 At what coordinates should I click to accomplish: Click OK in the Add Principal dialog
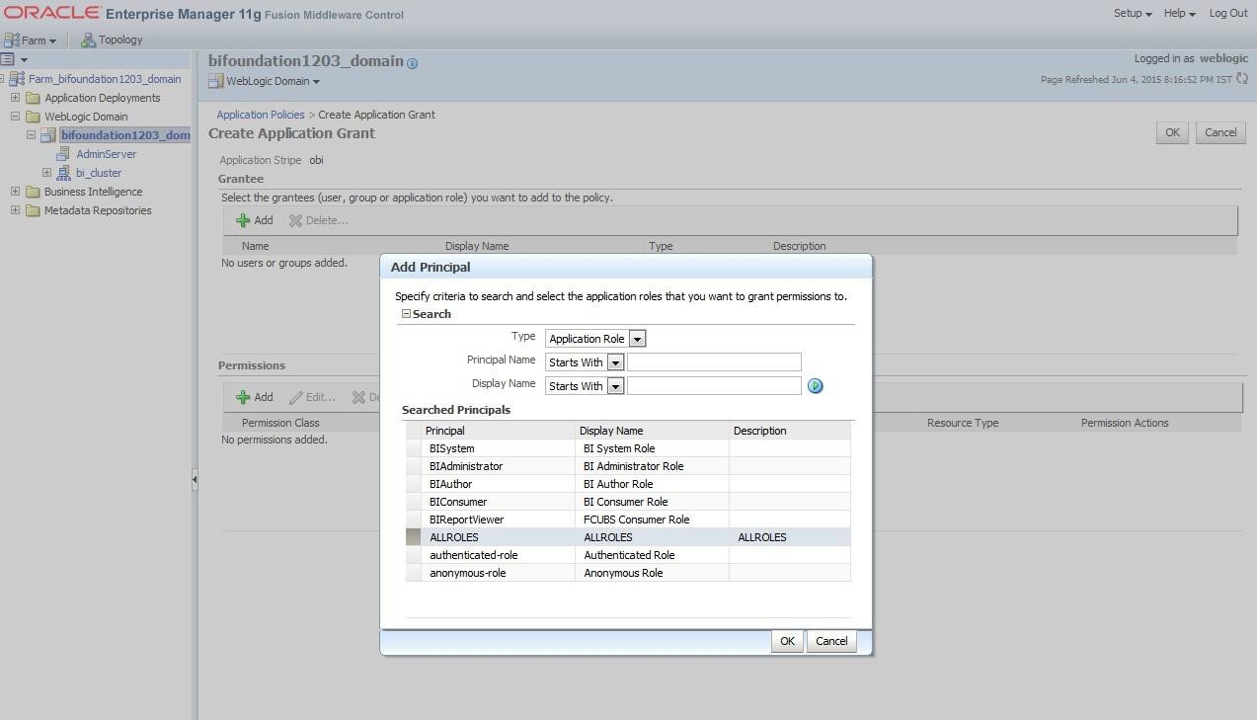pos(787,641)
